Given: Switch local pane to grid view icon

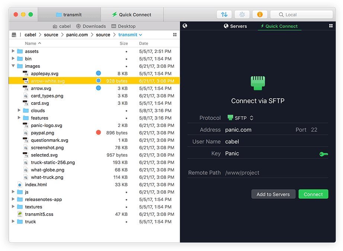Looking at the screenshot, I should [175, 35].
